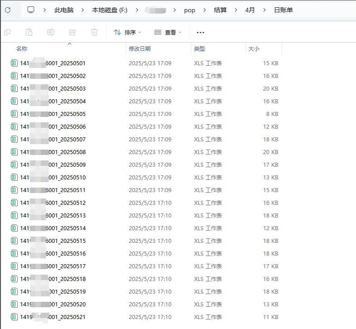The height and width of the screenshot is (329, 356).
Task: Select file icon for _20250512
Action: 14,203
